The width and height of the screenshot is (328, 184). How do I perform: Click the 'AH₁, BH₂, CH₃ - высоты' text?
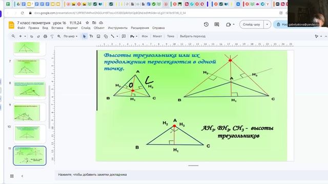[x=238, y=128]
